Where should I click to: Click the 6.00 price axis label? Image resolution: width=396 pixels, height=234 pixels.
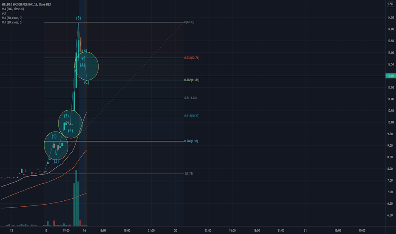390,215
